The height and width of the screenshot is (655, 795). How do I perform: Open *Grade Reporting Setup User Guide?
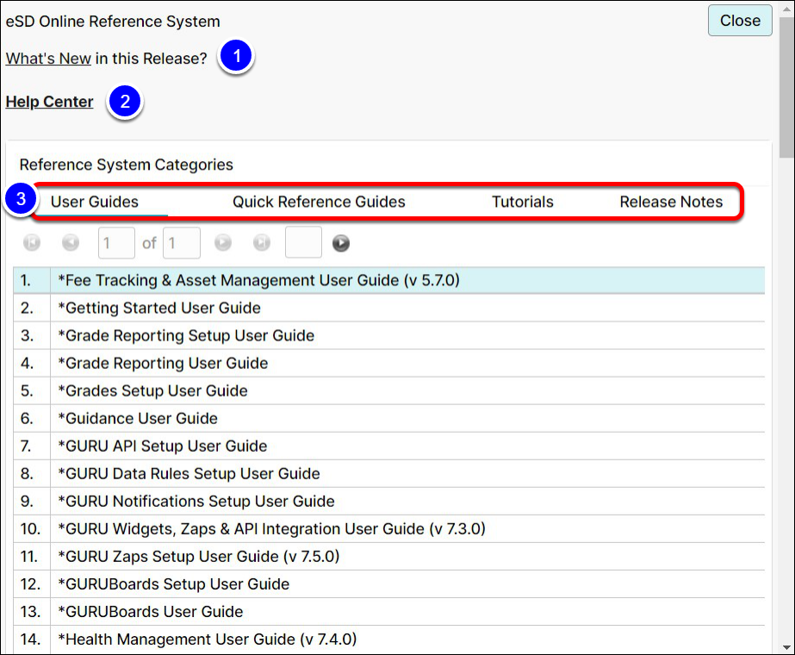[x=388, y=335]
